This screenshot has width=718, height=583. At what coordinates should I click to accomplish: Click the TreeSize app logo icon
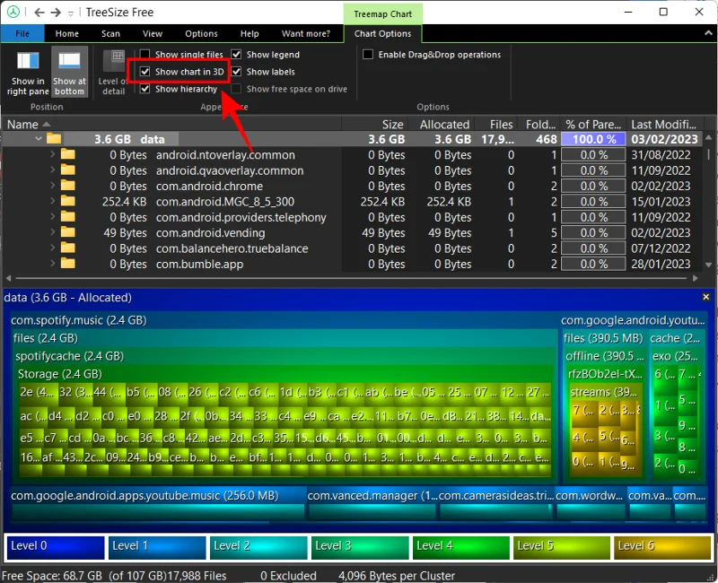click(13, 12)
